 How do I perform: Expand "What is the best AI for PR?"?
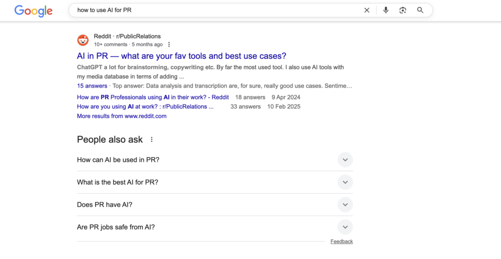point(345,182)
